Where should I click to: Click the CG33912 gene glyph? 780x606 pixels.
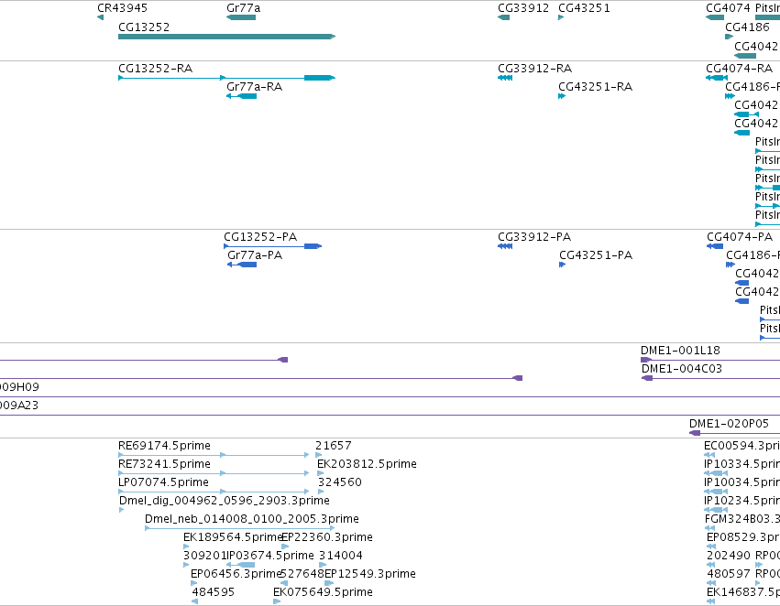pos(503,17)
